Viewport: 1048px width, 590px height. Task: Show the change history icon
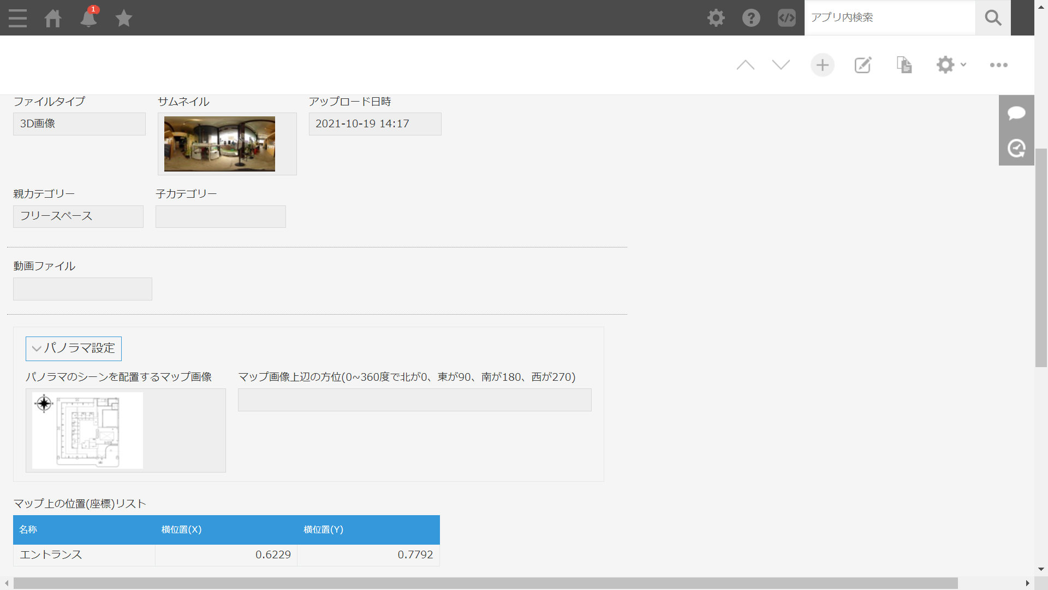click(x=1016, y=148)
